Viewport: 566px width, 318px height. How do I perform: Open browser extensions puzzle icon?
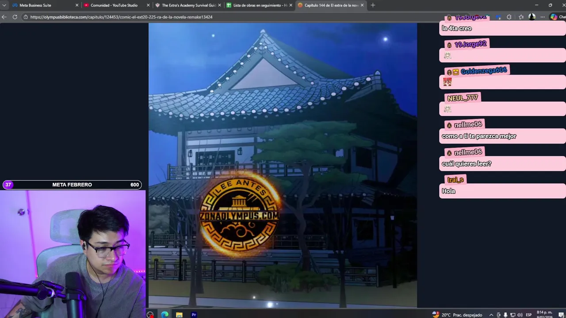(x=509, y=17)
